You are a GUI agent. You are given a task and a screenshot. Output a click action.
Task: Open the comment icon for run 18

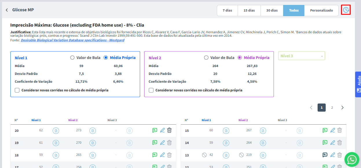coord(155,155)
